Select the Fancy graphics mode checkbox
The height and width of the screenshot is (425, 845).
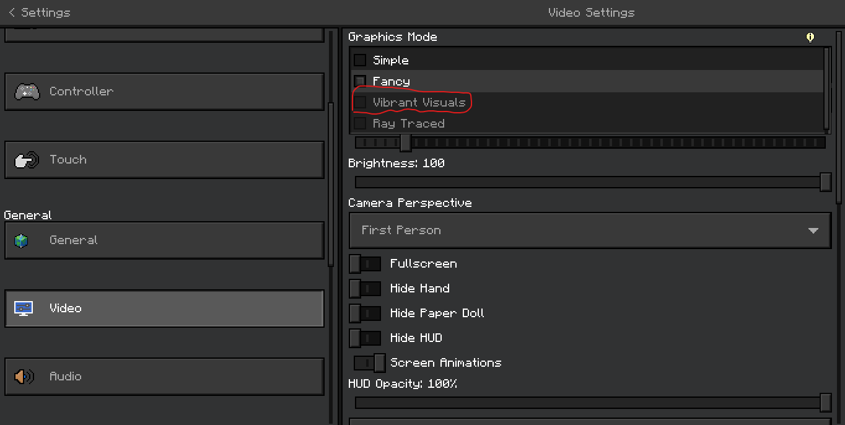tap(360, 81)
